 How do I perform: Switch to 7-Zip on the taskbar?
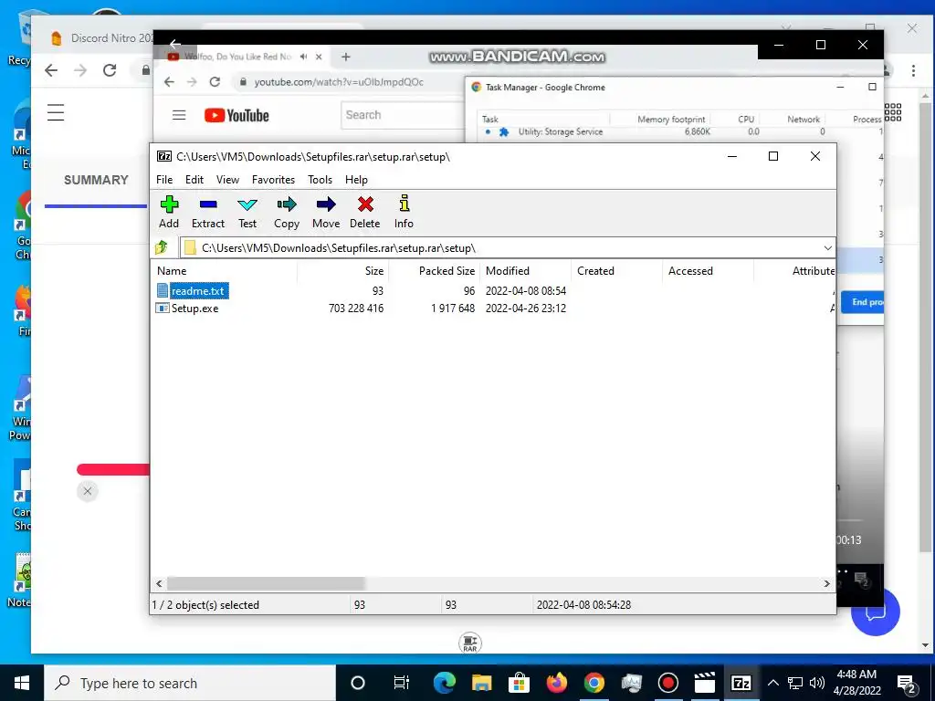(741, 683)
